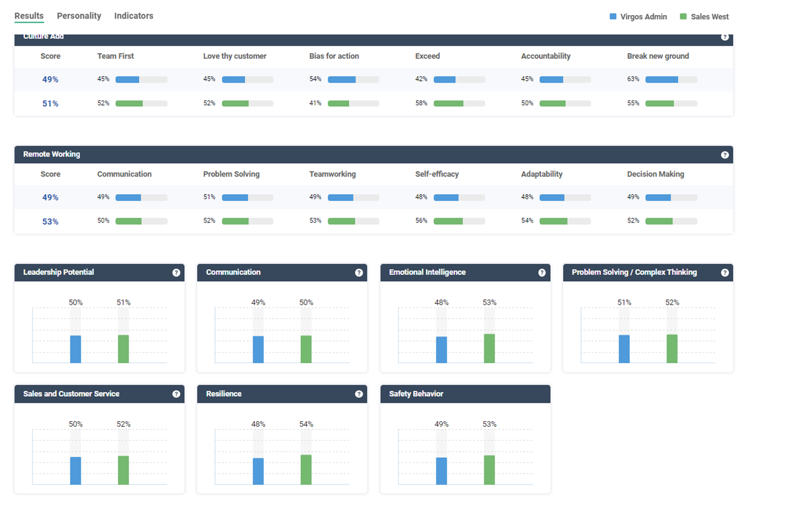Click Leadership Potential help question mark

pos(176,273)
